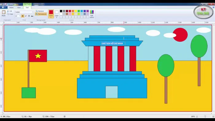Toggle Underline text formatting
This screenshot has height=121, width=215.
coord(29,16)
